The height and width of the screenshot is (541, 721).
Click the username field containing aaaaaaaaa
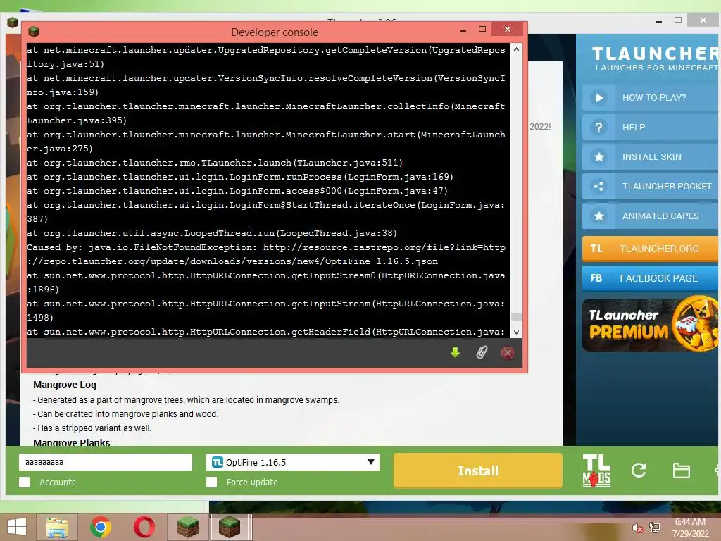click(x=106, y=462)
